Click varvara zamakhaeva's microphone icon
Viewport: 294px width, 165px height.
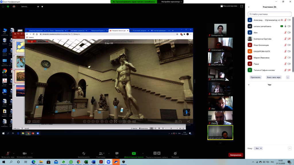click(x=285, y=26)
